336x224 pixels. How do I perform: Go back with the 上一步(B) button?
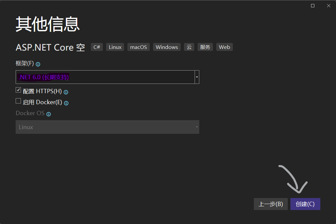pyautogui.click(x=271, y=204)
